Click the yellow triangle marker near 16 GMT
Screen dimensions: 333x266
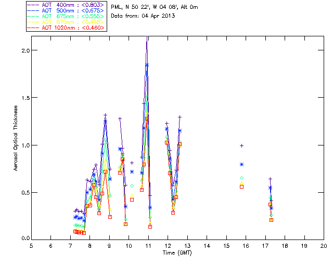point(241,183)
